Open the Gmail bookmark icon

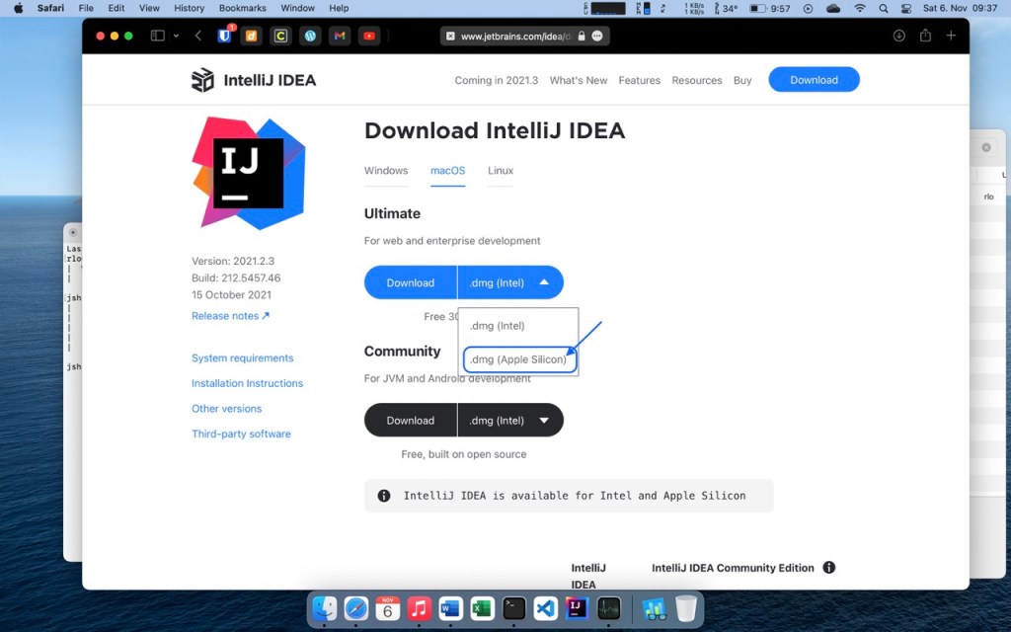(339, 36)
